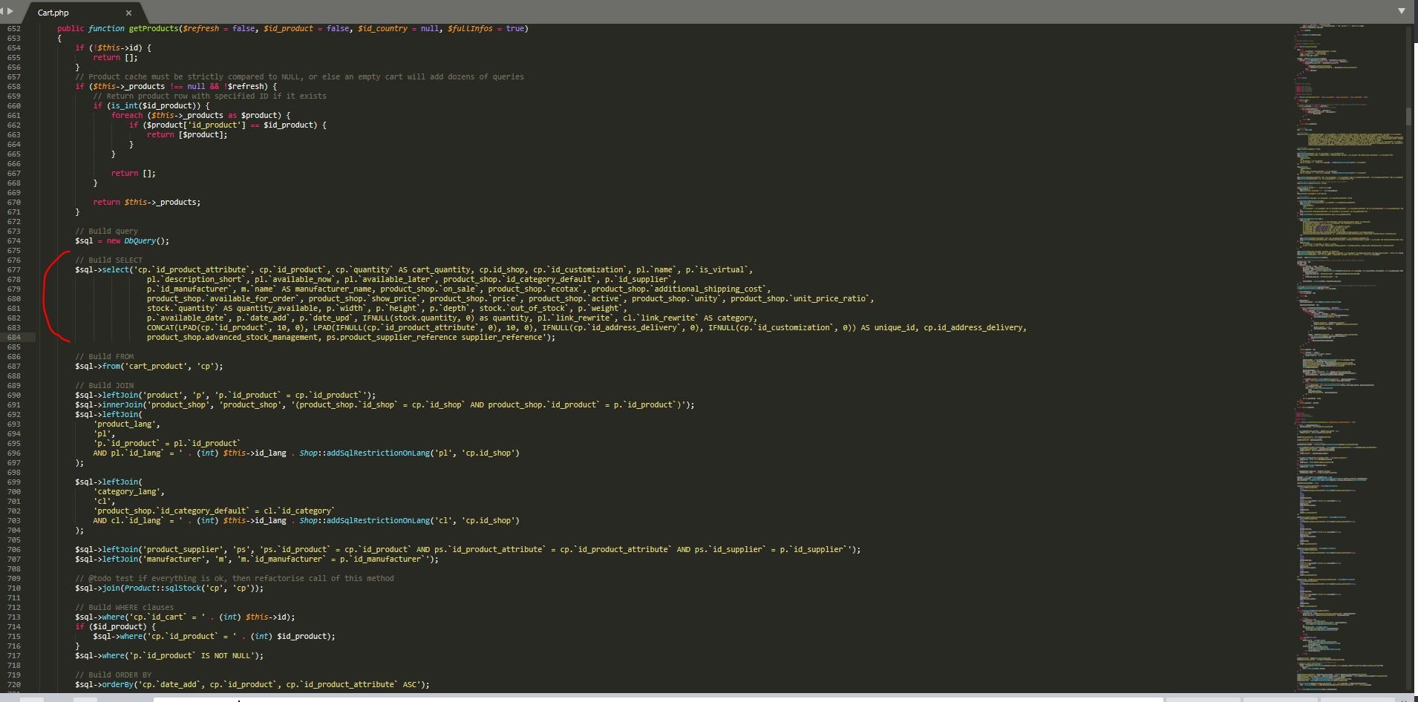Close the Cart.php tab

(128, 13)
